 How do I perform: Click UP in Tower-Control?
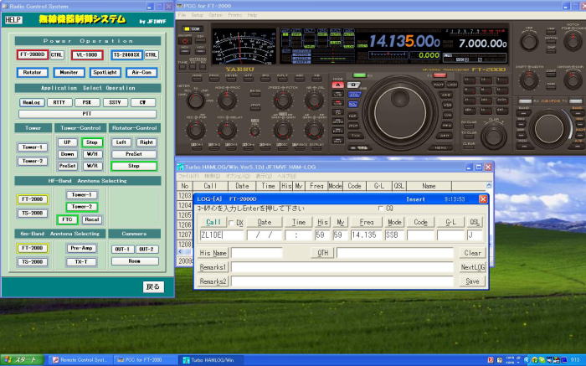[67, 142]
